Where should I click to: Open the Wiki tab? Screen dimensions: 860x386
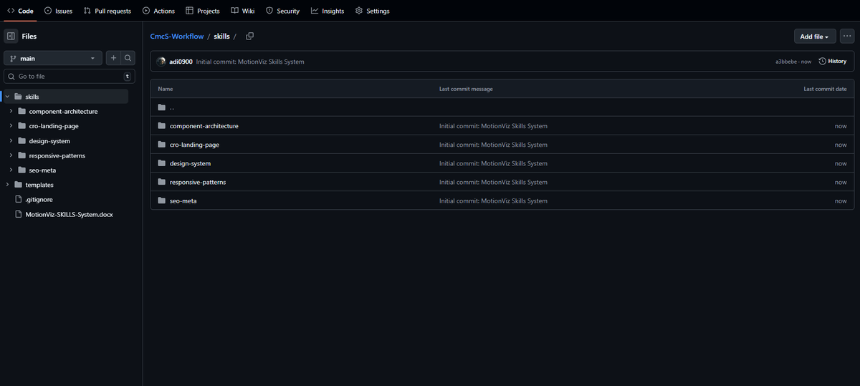click(243, 11)
